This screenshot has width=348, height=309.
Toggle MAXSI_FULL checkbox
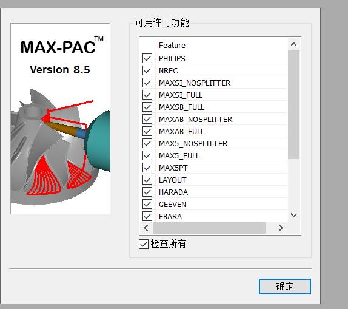coord(147,95)
